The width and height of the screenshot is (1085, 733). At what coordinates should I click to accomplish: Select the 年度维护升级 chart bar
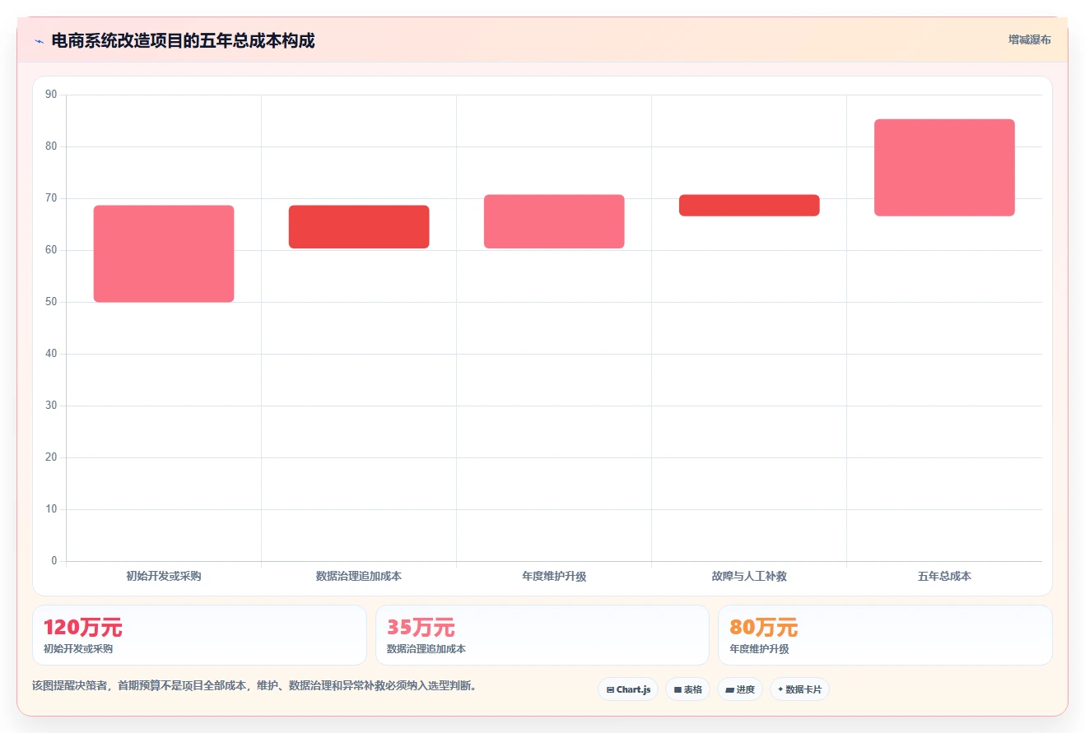tap(554, 221)
